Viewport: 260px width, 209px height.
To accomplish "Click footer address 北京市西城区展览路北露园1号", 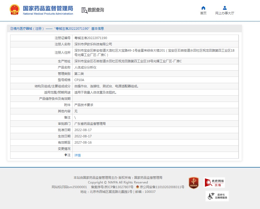I will coord(111,192).
